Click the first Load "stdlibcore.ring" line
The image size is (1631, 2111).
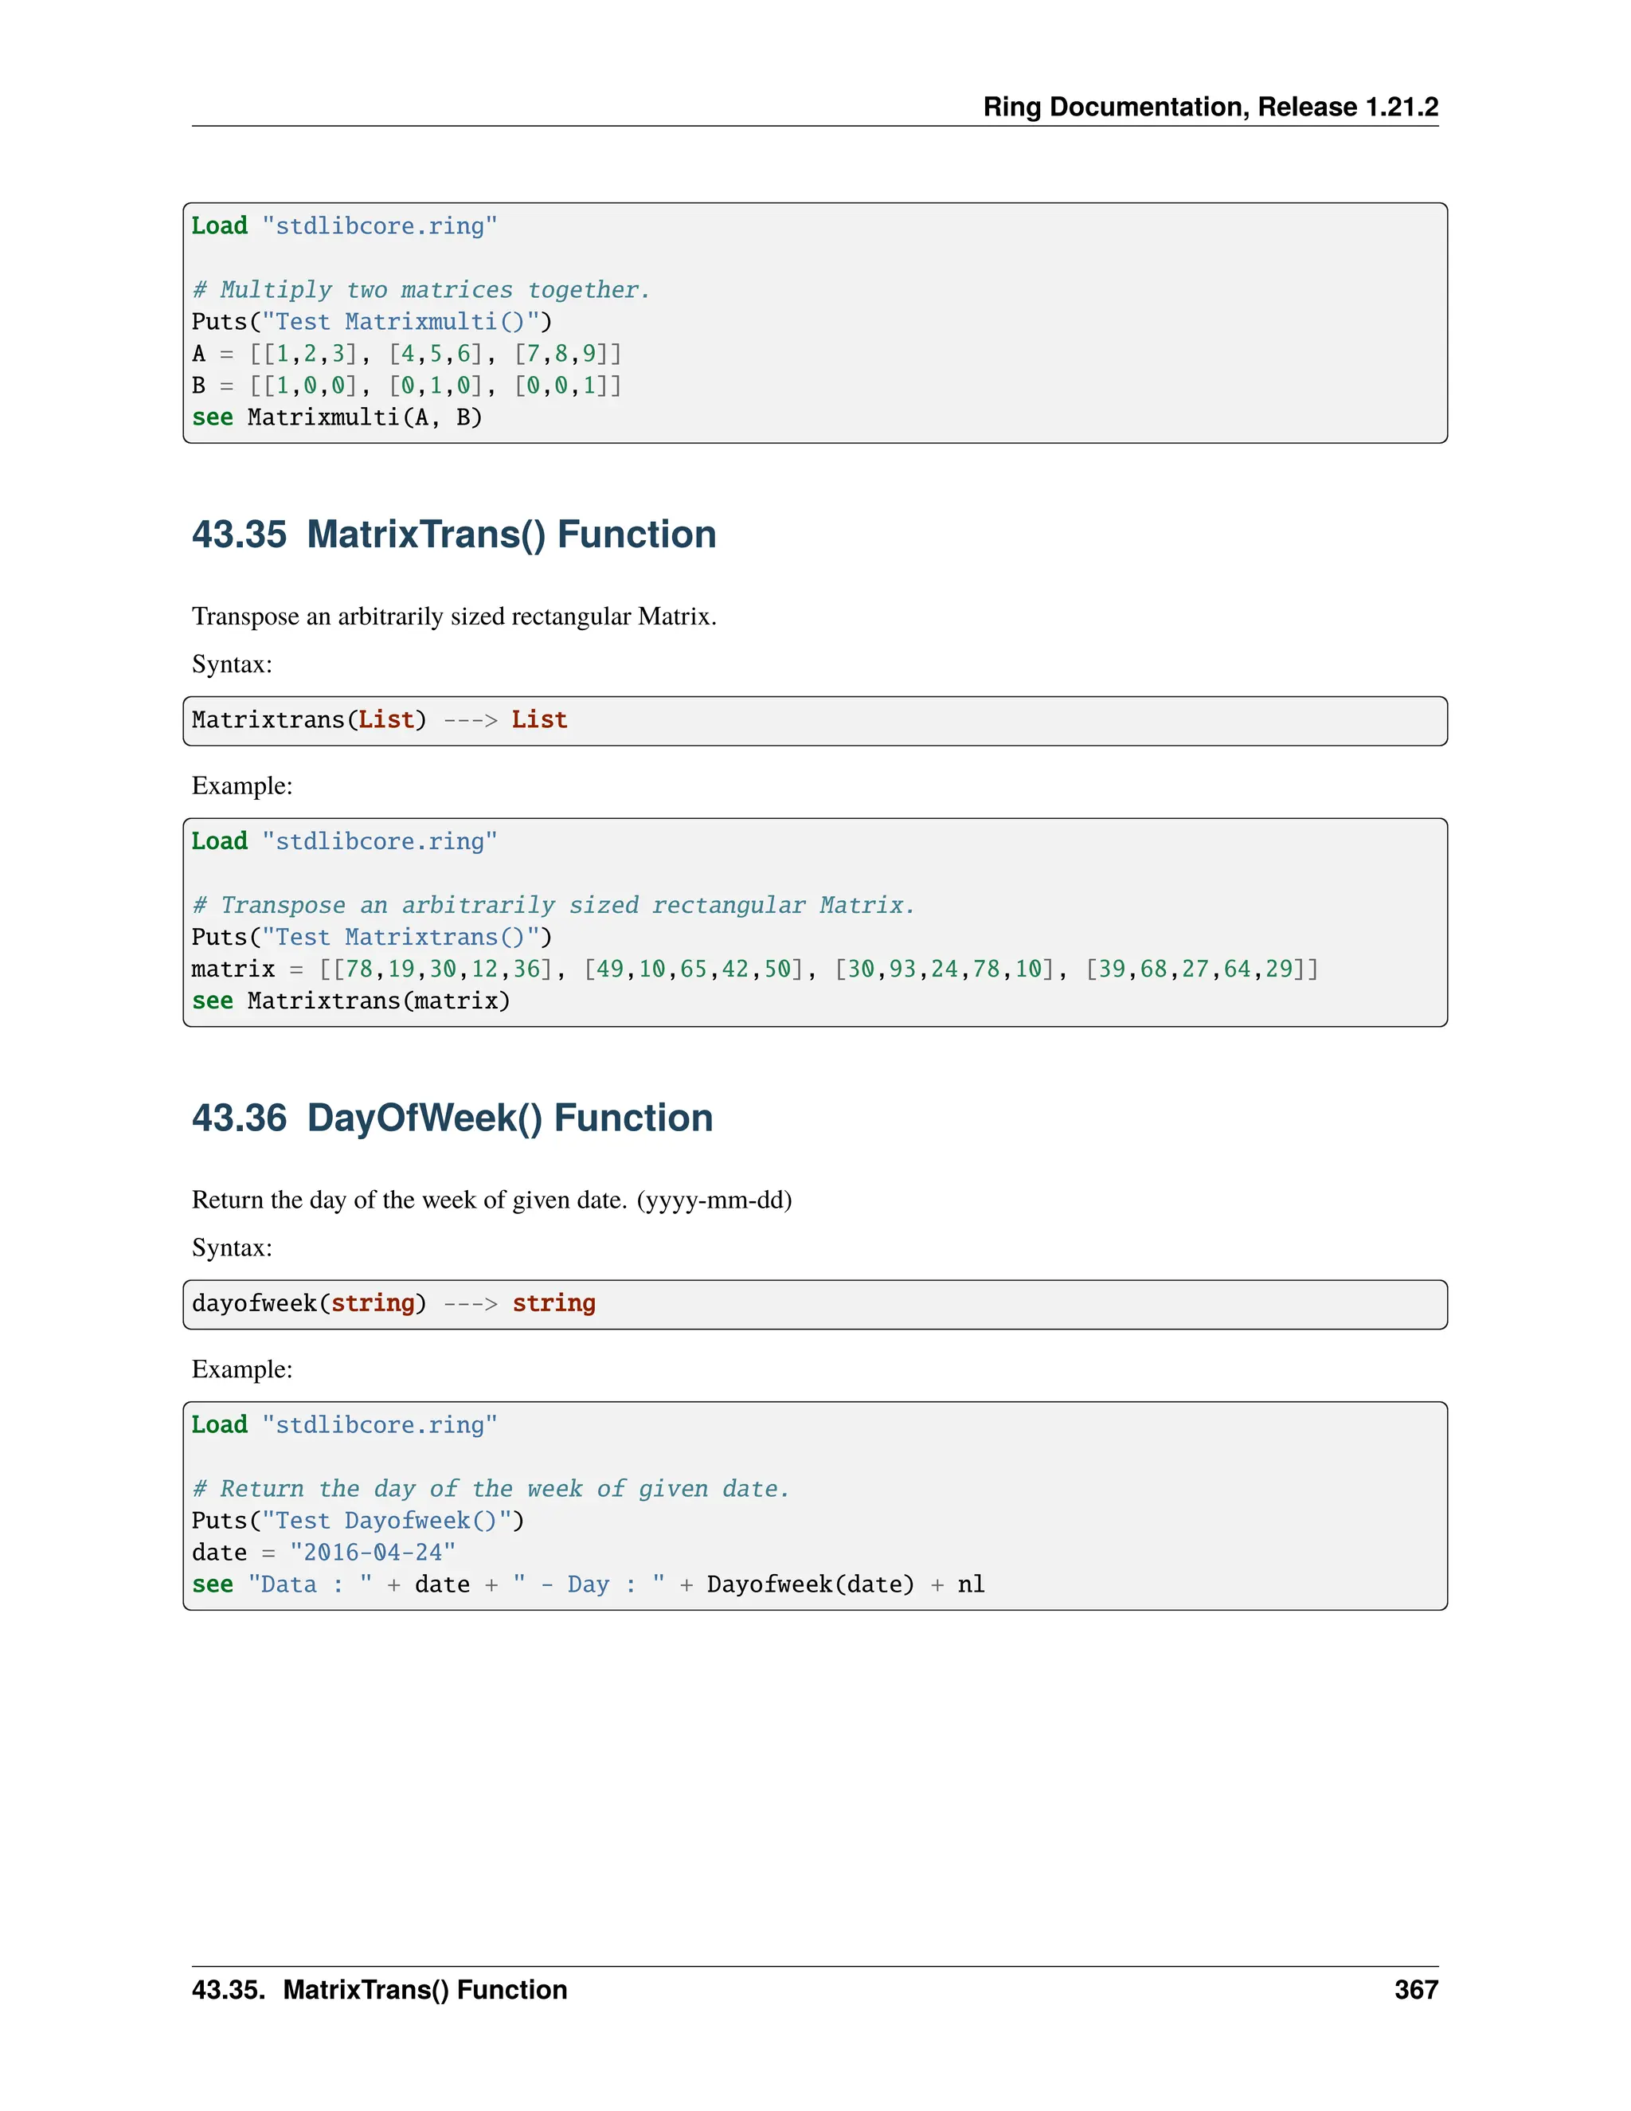(x=344, y=226)
